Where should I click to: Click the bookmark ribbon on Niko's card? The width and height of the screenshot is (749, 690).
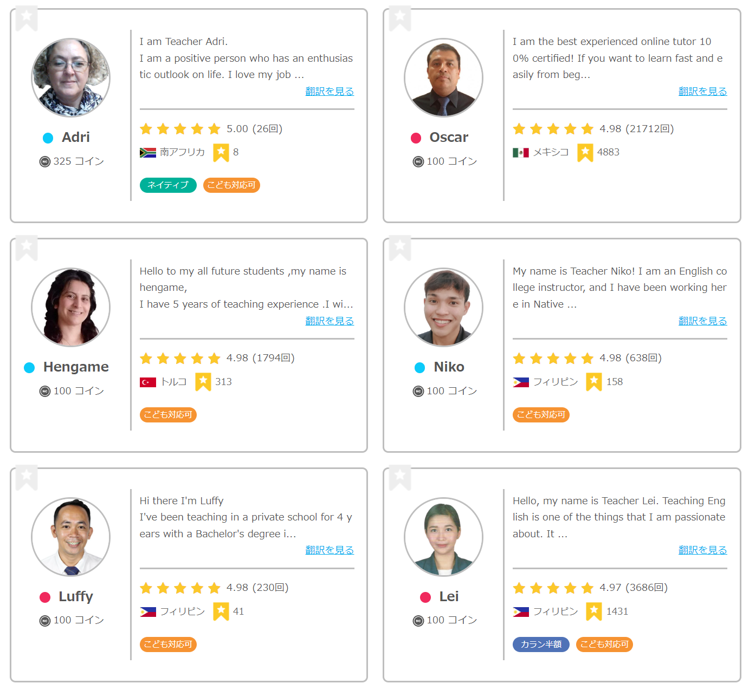point(400,247)
